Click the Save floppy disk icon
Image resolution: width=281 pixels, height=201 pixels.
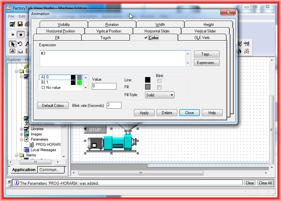[x=20, y=24]
